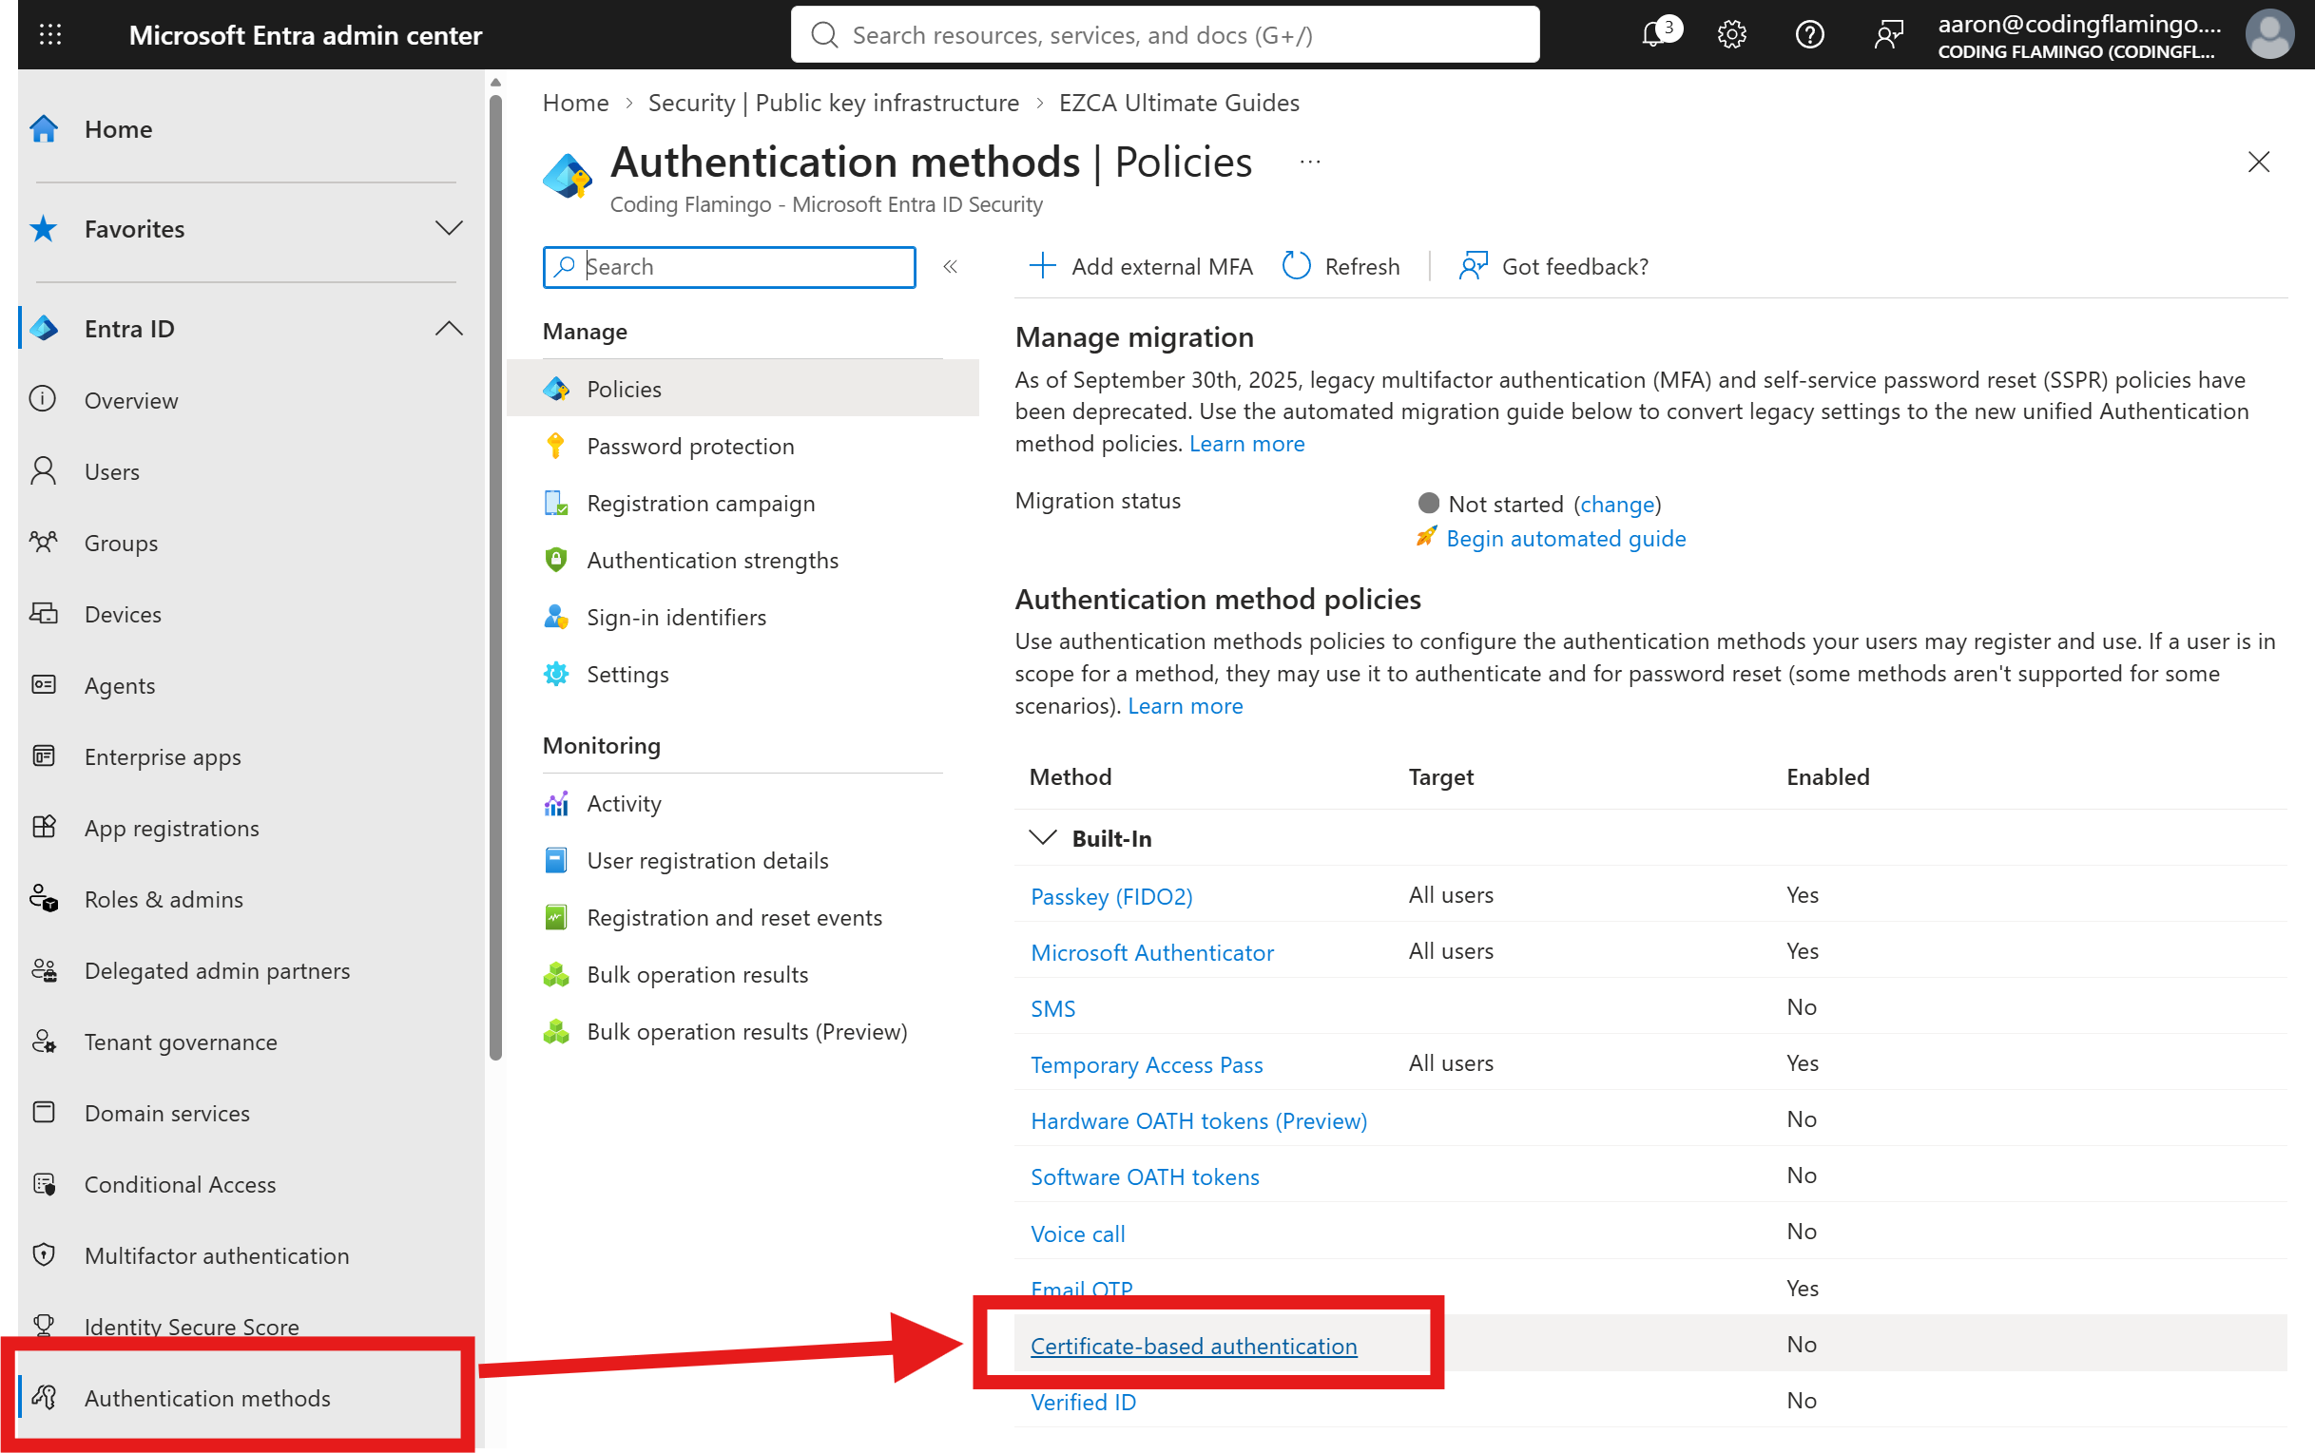This screenshot has height=1453, width=2315.
Task: Click the Password protection key icon
Action: click(555, 446)
